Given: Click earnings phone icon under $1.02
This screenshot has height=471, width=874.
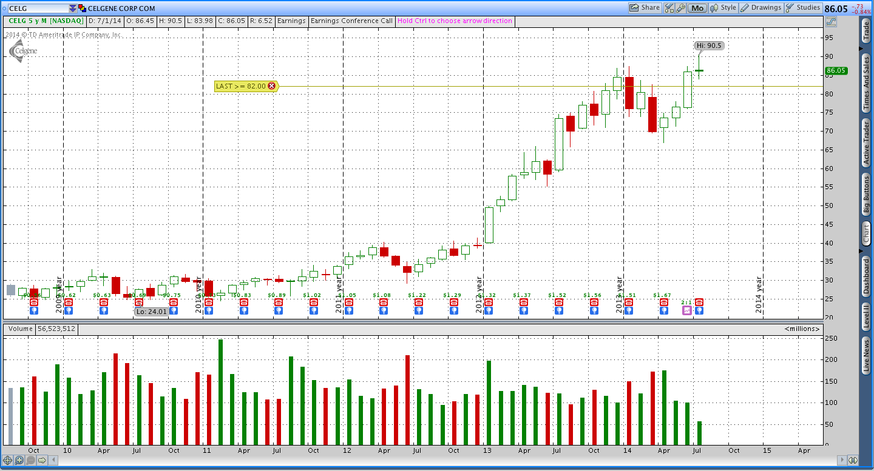Looking at the screenshot, I should point(313,302).
